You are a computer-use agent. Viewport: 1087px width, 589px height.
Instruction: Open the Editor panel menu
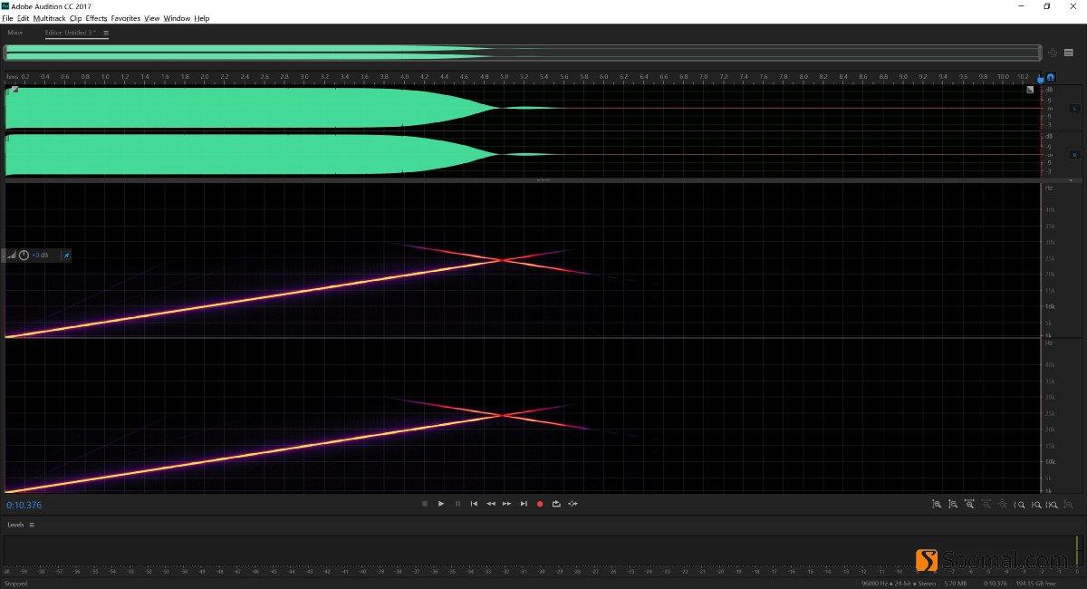[106, 32]
